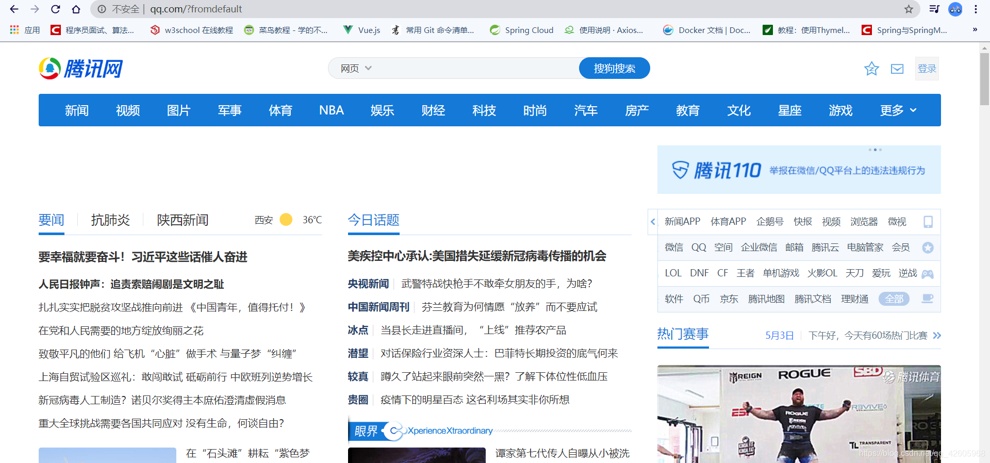Click the mobile phone icon in APP row
990x463 pixels.
(928, 222)
